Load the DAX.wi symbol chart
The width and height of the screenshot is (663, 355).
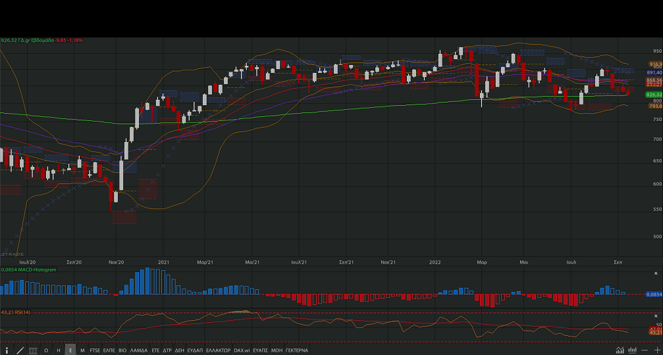pyautogui.click(x=242, y=350)
